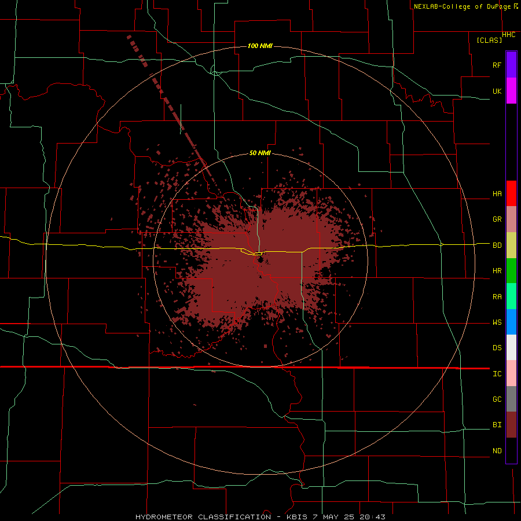
Task: Click the radar site at map center
Action: coord(260,259)
